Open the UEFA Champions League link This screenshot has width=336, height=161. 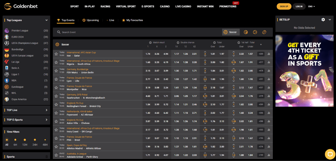[25, 43]
